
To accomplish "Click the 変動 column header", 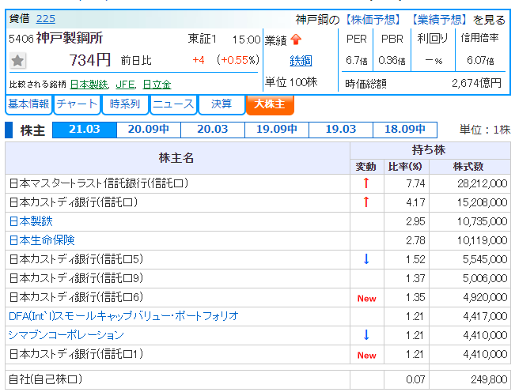I will click(366, 167).
